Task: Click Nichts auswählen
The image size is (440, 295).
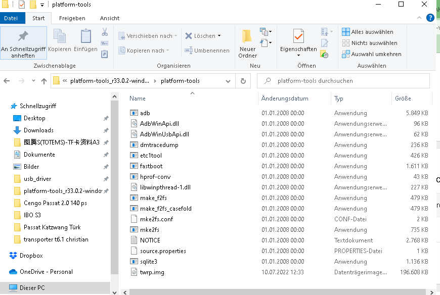Action: pos(370,43)
